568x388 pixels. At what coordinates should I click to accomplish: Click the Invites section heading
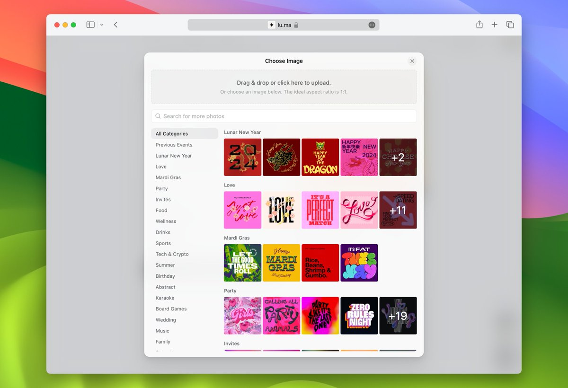click(232, 344)
